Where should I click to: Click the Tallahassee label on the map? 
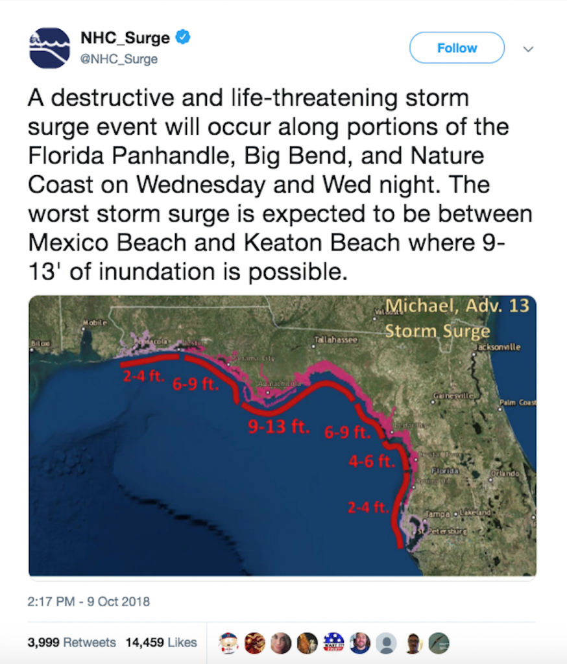[x=335, y=339]
